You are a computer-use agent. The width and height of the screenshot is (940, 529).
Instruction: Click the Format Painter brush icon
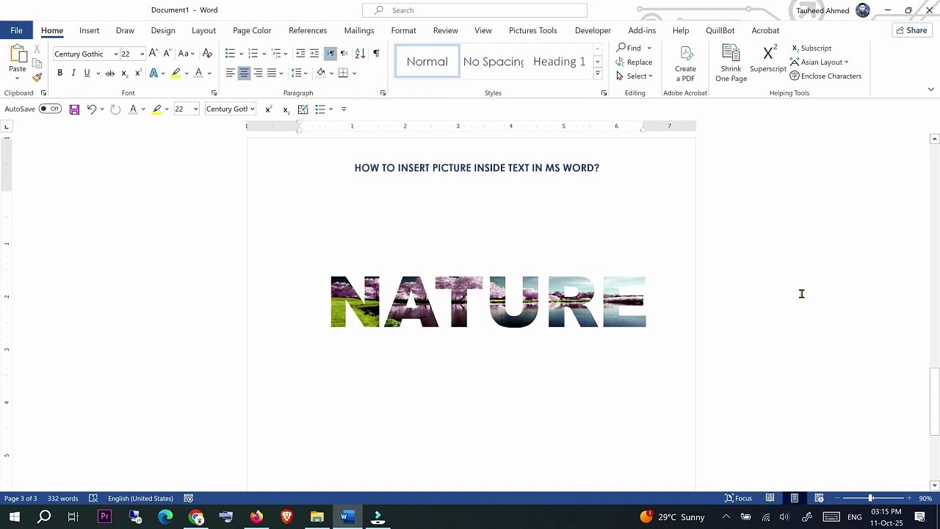(37, 77)
